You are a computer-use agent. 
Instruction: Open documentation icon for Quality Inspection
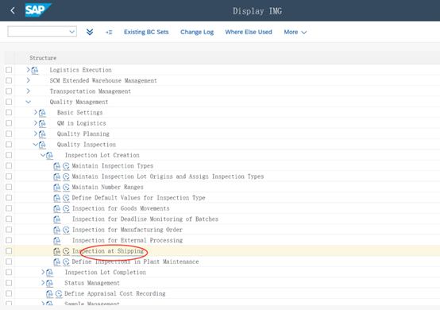(42, 145)
